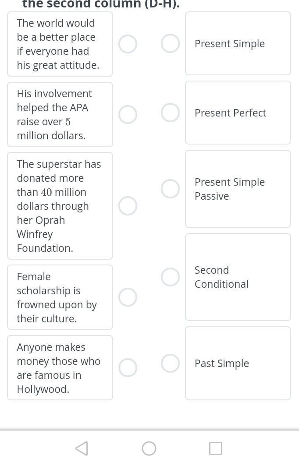
Task: Tap the 'Past Simple' answer card
Action: tap(238, 363)
